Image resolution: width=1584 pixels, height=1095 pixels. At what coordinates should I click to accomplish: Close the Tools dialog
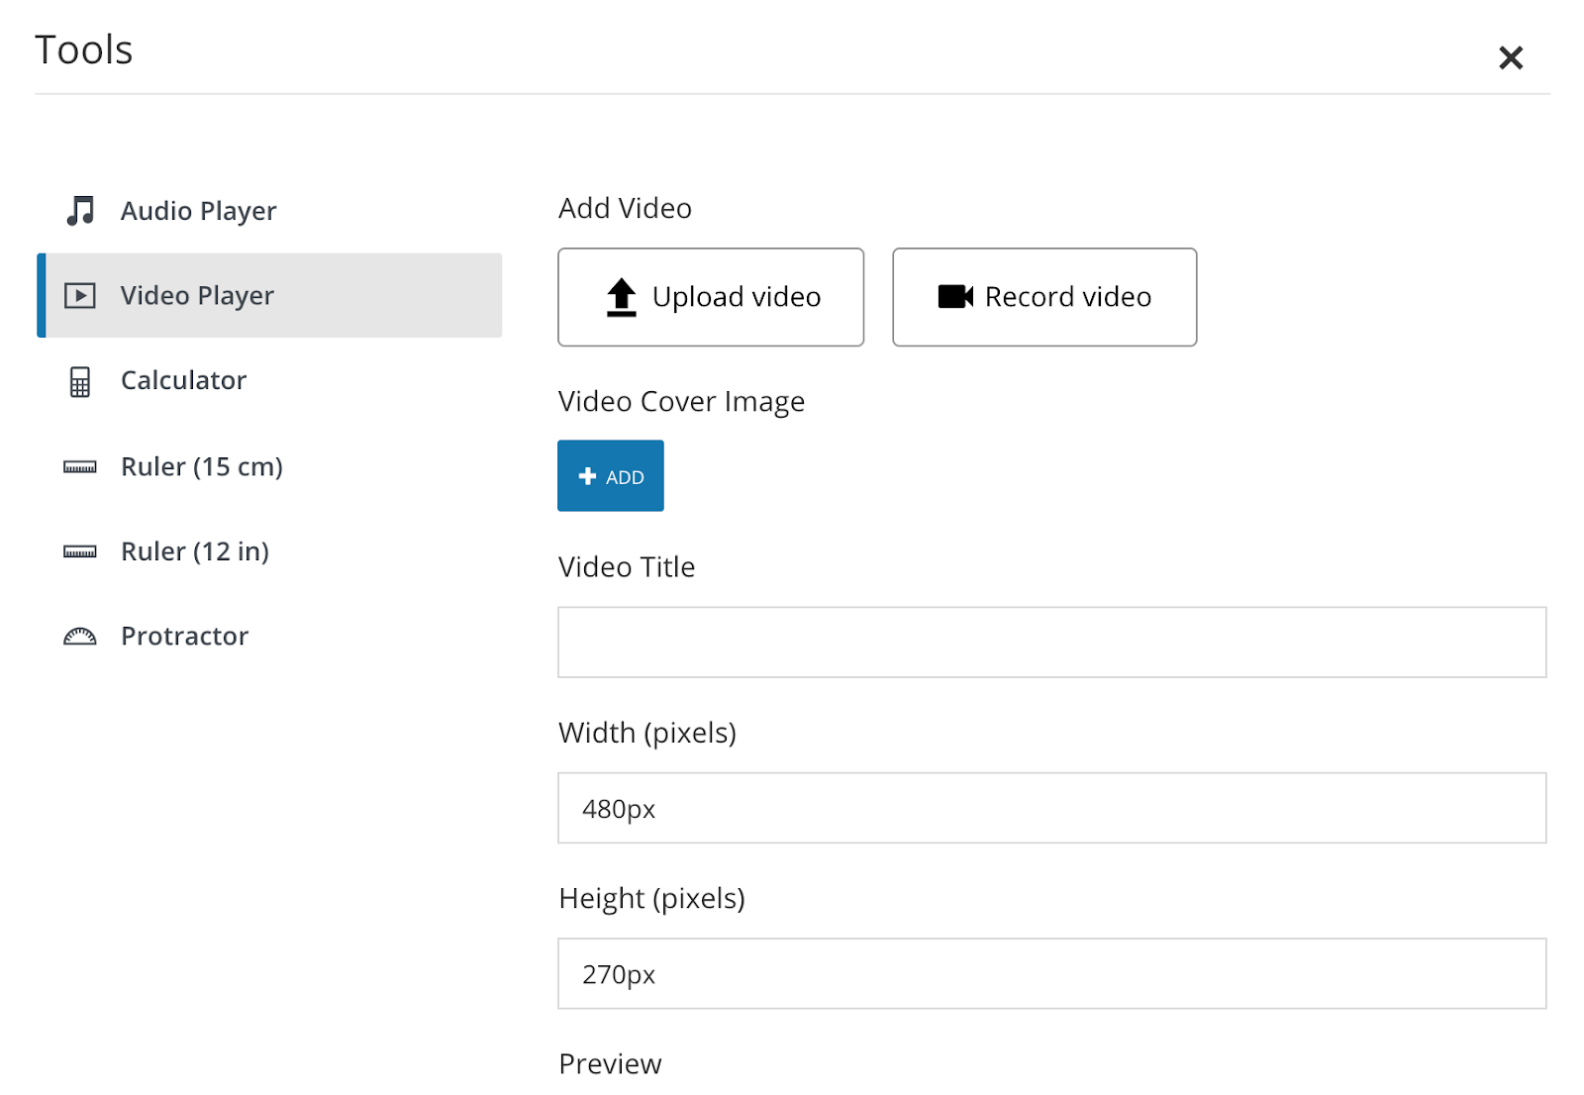click(x=1510, y=58)
